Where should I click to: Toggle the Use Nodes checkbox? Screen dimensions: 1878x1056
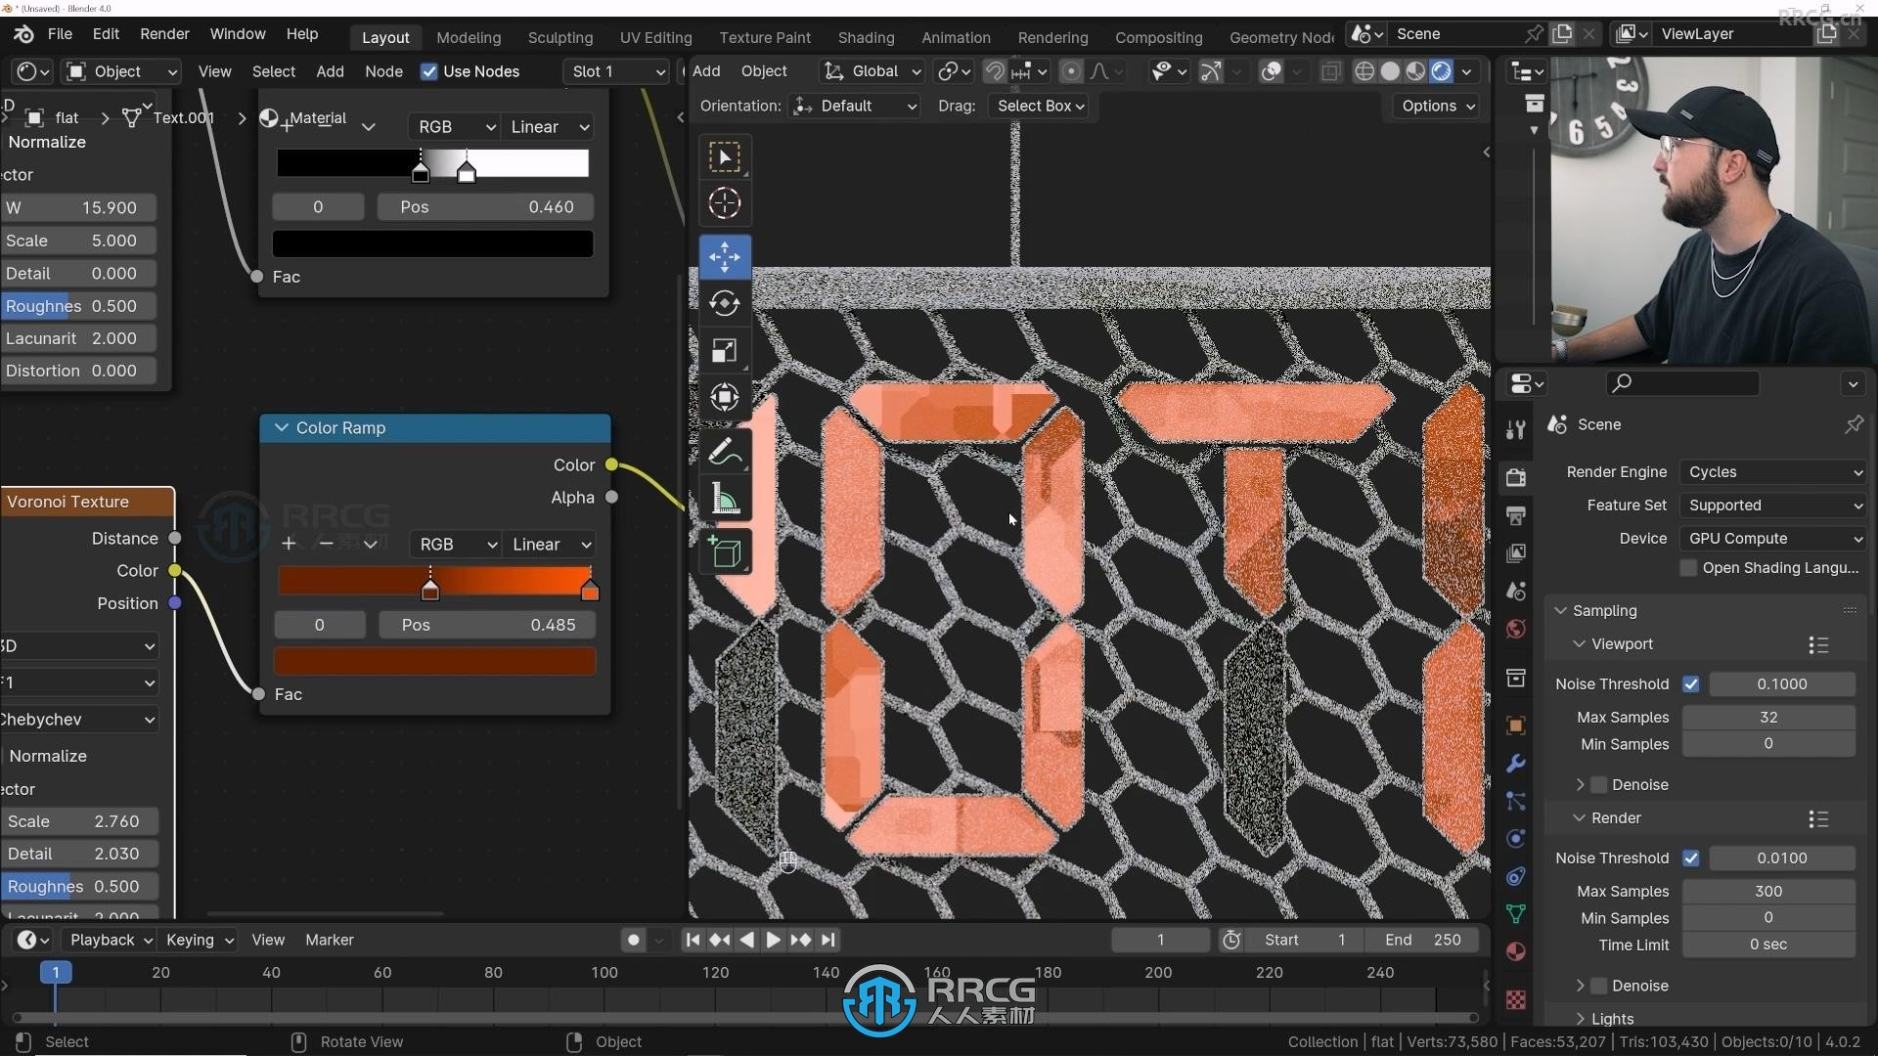click(x=428, y=71)
